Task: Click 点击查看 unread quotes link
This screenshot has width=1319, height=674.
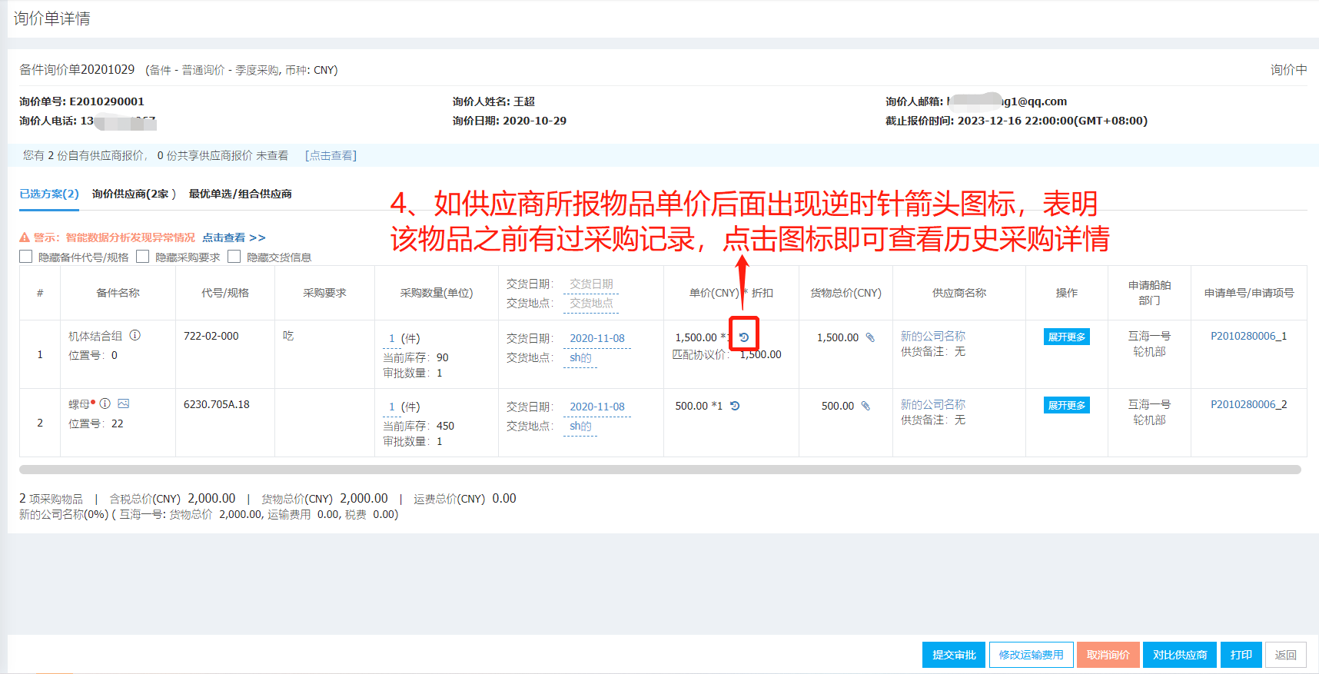Action: click(x=331, y=155)
